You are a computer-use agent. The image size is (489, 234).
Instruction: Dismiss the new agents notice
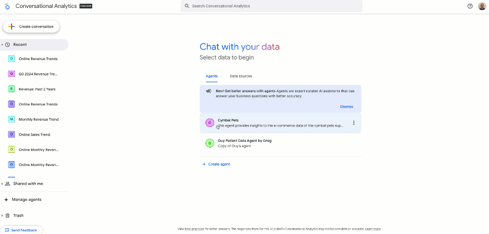point(346,106)
